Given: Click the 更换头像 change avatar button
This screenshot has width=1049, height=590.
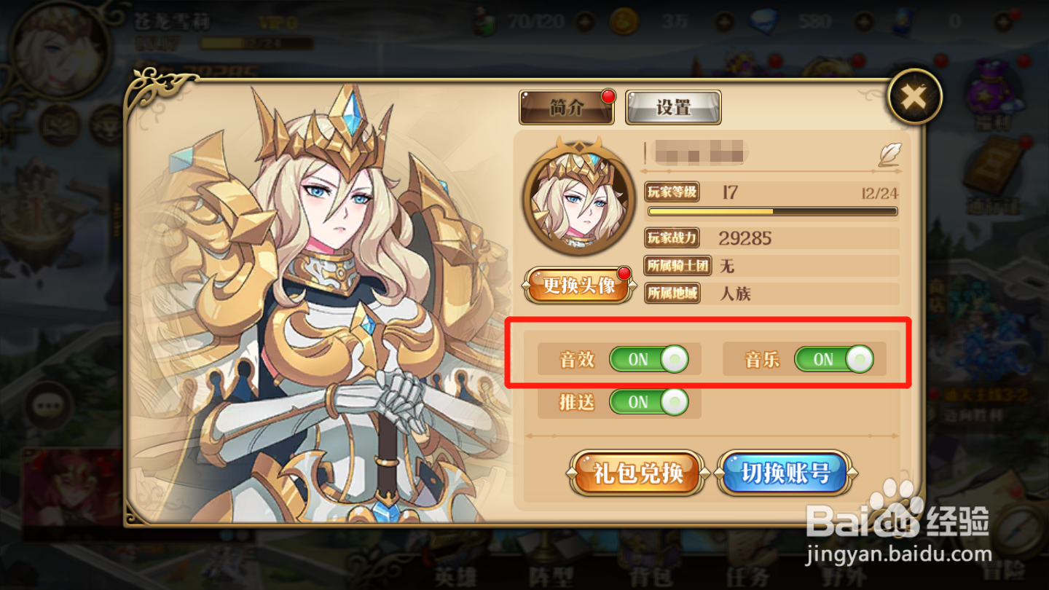Looking at the screenshot, I should 578,285.
